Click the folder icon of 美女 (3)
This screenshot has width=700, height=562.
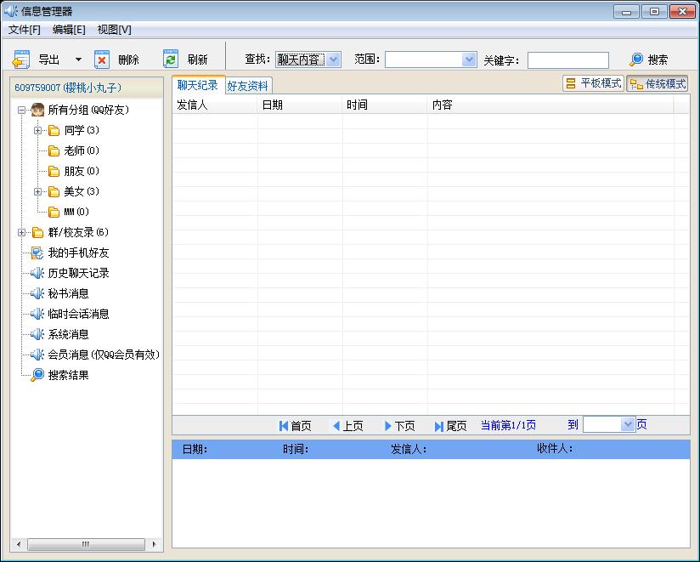tap(54, 191)
